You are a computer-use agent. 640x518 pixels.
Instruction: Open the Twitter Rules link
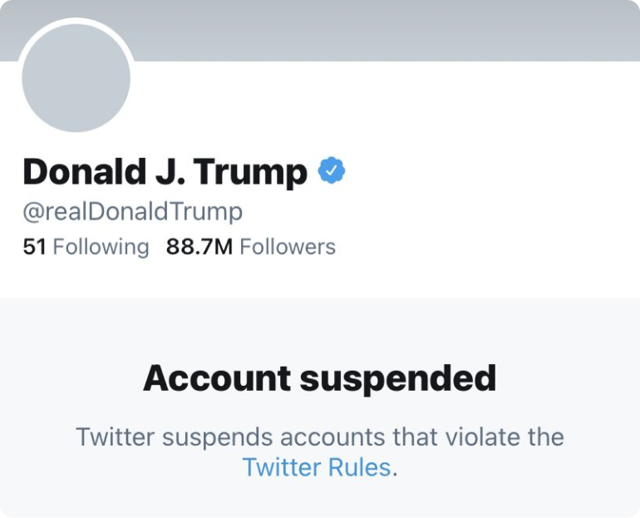[316, 467]
